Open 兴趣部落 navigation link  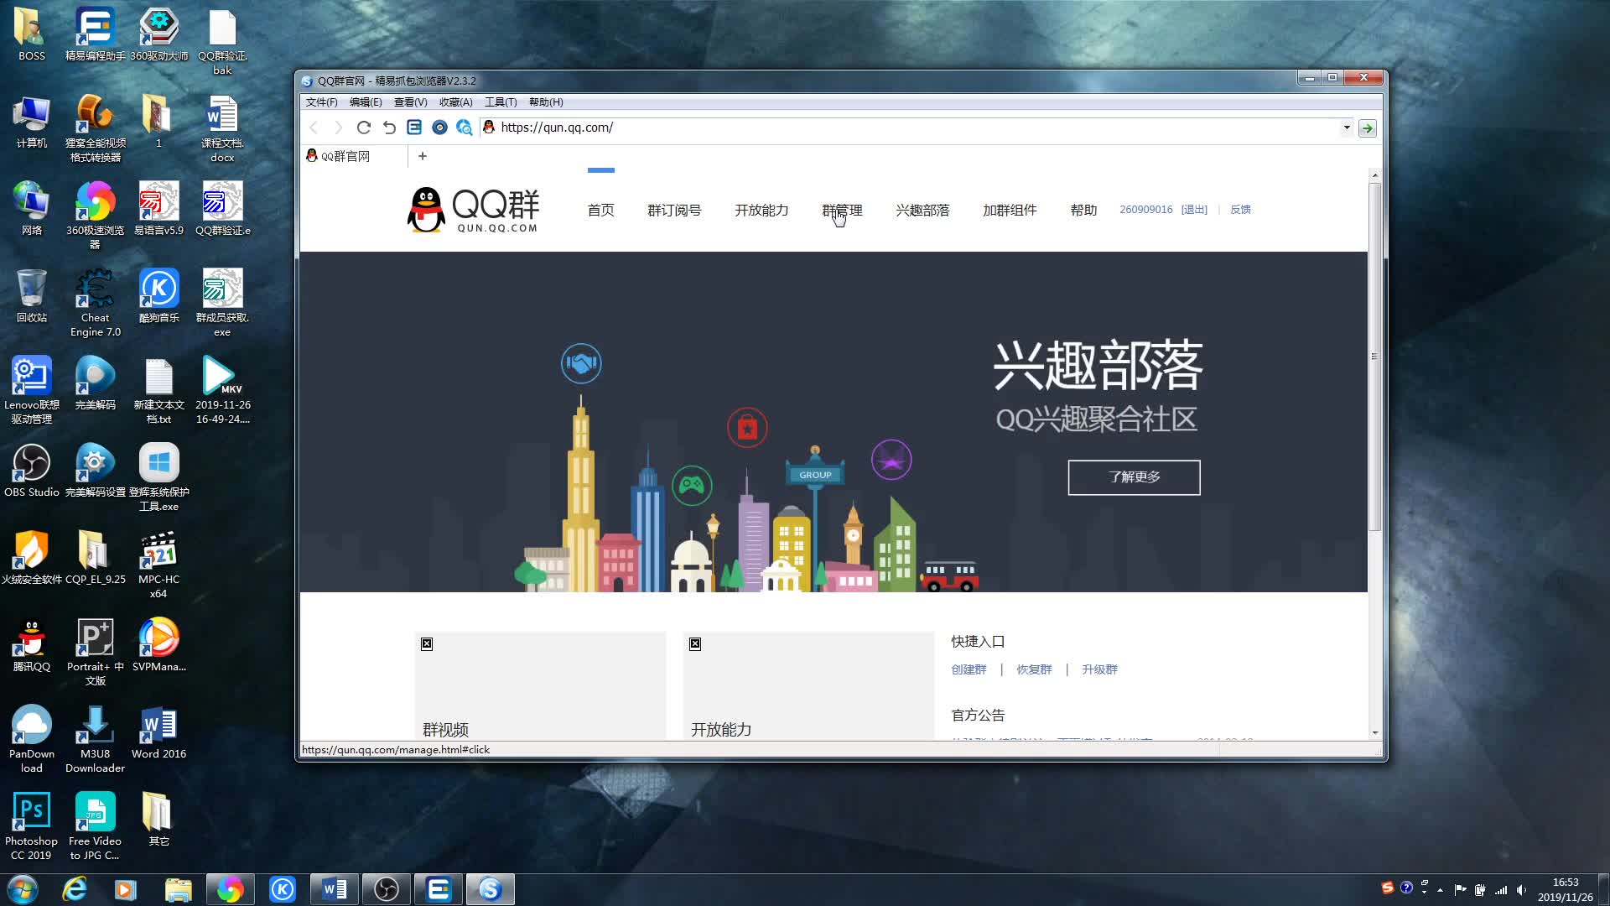point(922,210)
